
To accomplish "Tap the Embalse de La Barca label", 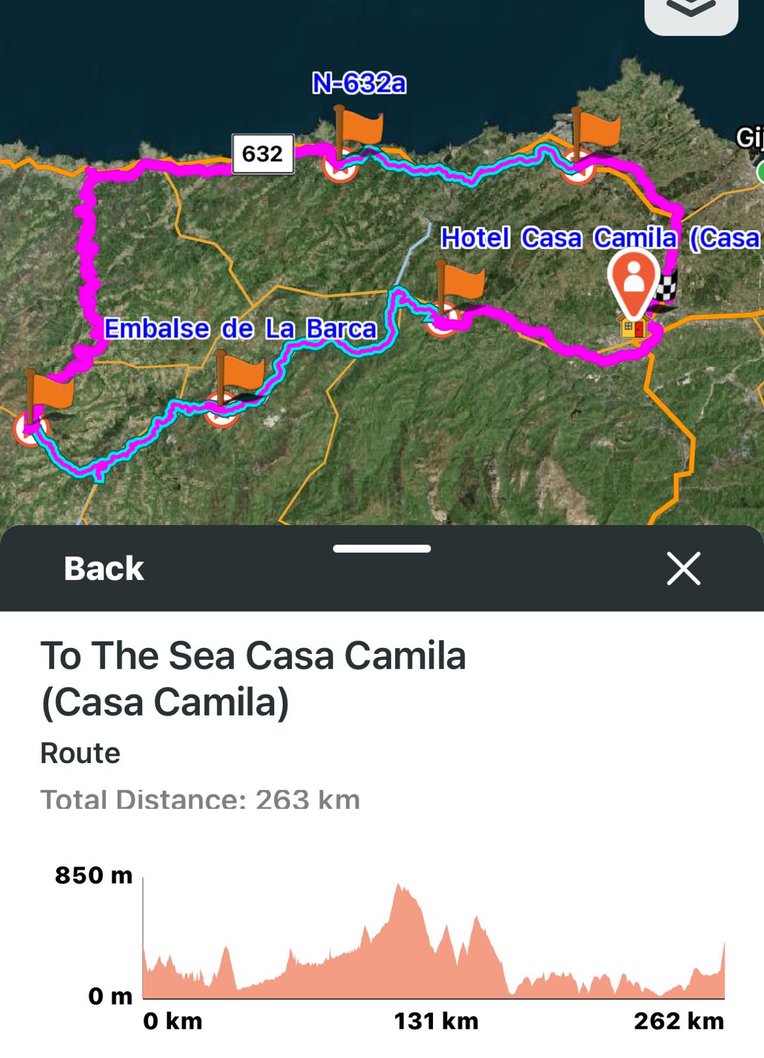I will click(x=241, y=329).
